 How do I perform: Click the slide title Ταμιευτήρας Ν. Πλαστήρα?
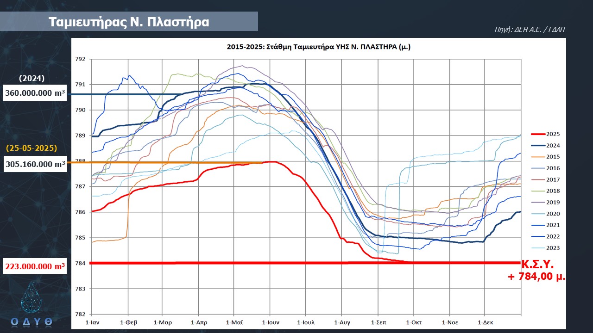[129, 22]
